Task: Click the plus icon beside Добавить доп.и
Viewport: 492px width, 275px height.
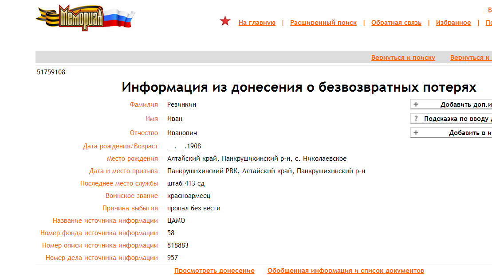Action: pyautogui.click(x=416, y=105)
